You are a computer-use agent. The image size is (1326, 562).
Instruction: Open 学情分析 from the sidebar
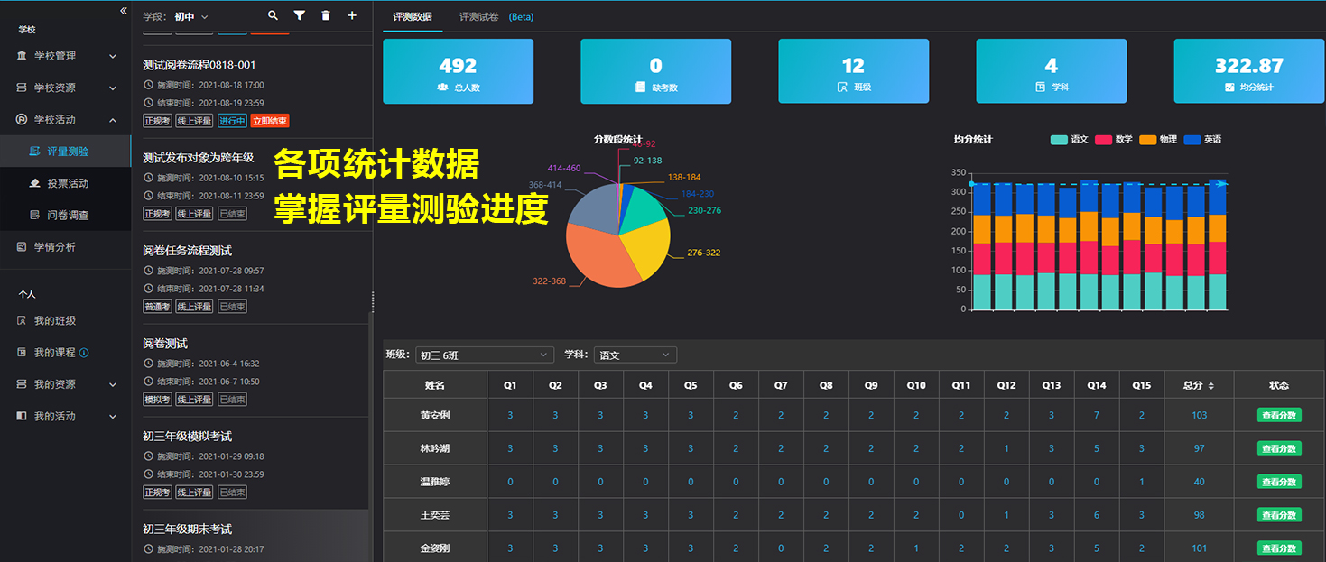tap(54, 247)
